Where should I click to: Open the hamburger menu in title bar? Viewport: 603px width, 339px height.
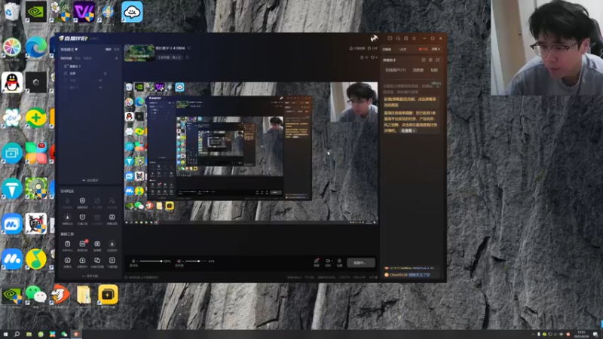pyautogui.click(x=414, y=38)
